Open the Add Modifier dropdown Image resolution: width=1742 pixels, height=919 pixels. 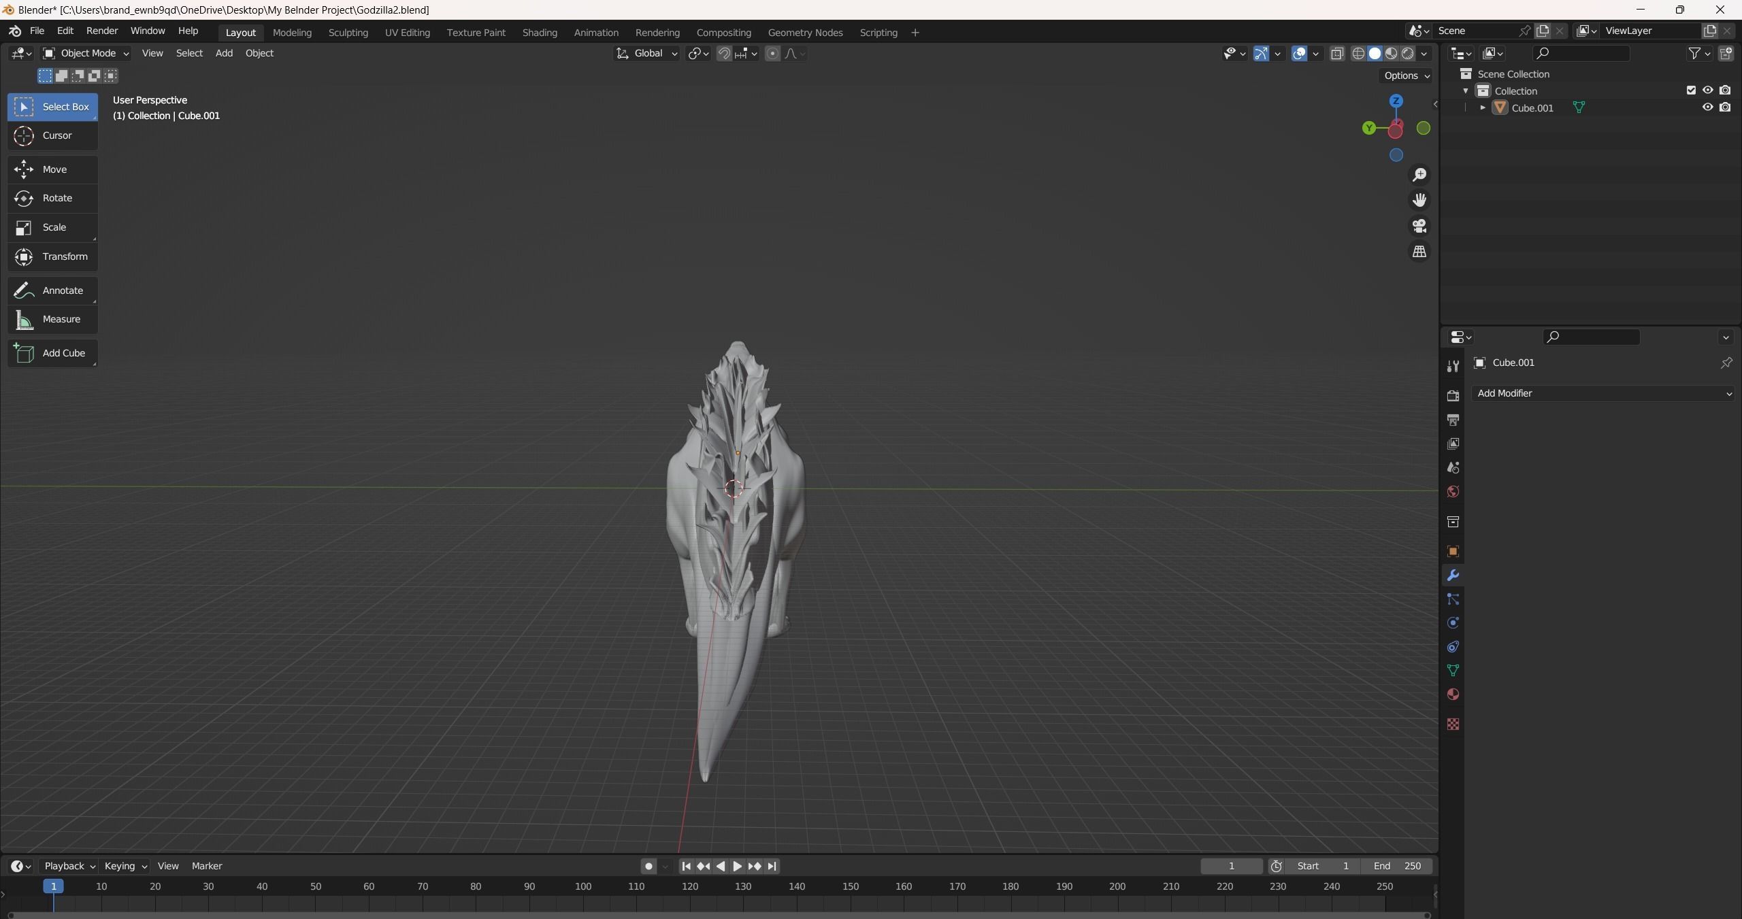(x=1603, y=393)
